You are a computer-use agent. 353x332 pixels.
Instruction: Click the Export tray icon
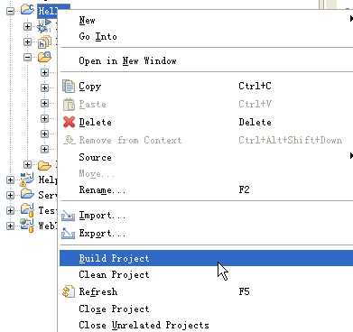[x=69, y=233]
